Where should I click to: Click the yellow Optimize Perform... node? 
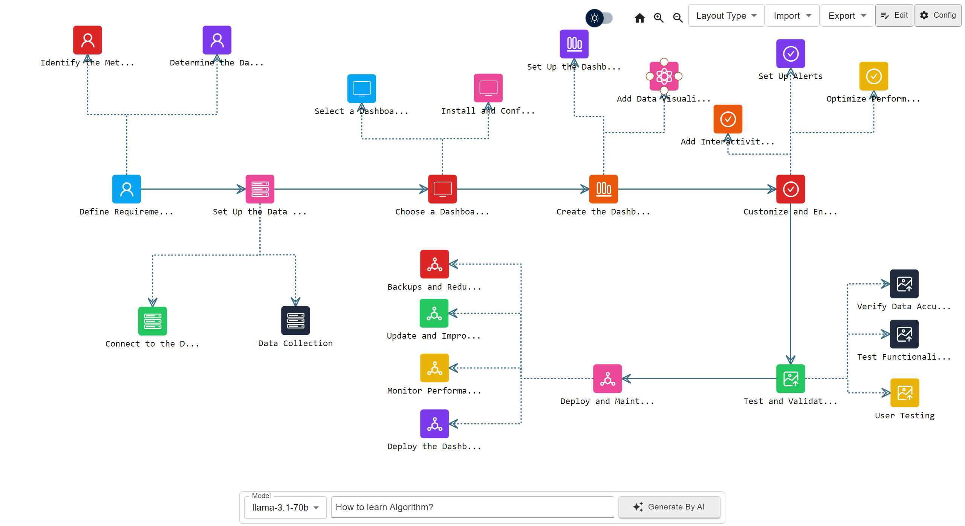tap(874, 76)
